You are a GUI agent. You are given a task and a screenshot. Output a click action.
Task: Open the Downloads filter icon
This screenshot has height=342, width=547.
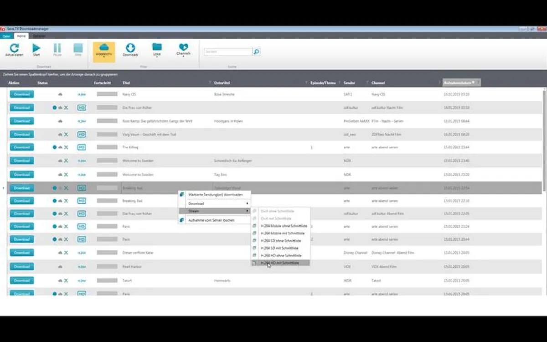click(x=130, y=48)
